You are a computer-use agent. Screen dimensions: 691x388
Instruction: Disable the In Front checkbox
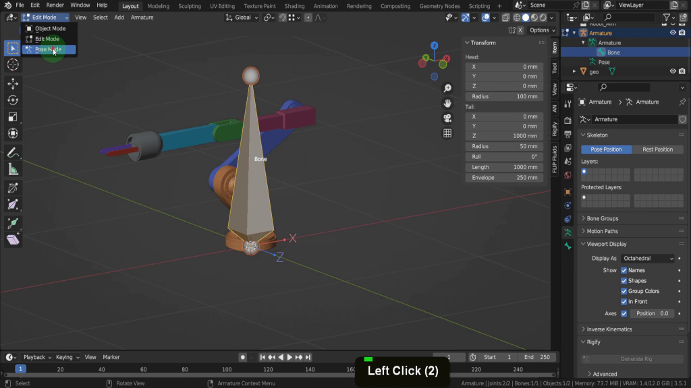(x=624, y=302)
